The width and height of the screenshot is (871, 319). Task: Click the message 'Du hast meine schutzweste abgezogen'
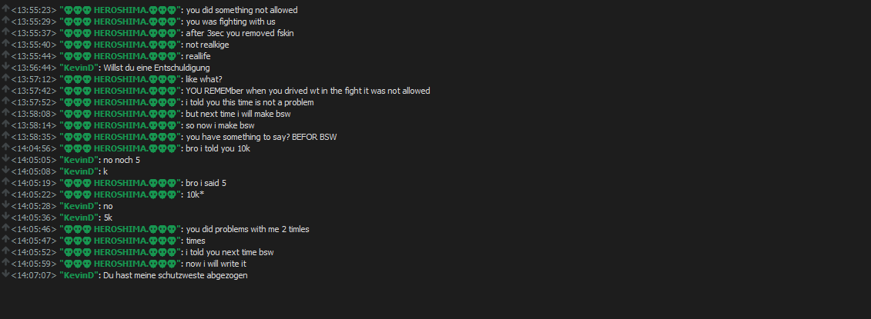click(x=176, y=275)
